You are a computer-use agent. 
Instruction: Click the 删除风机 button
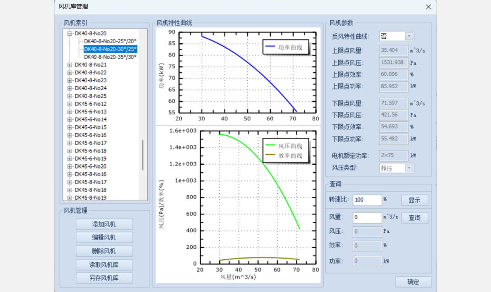click(104, 251)
